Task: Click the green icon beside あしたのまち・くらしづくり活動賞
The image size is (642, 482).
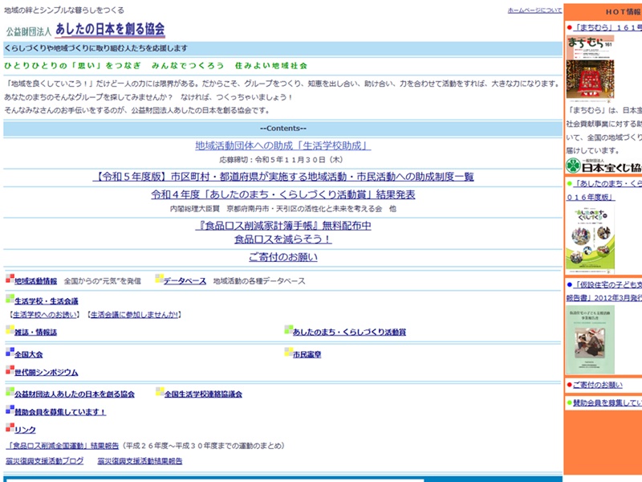Action: click(289, 330)
